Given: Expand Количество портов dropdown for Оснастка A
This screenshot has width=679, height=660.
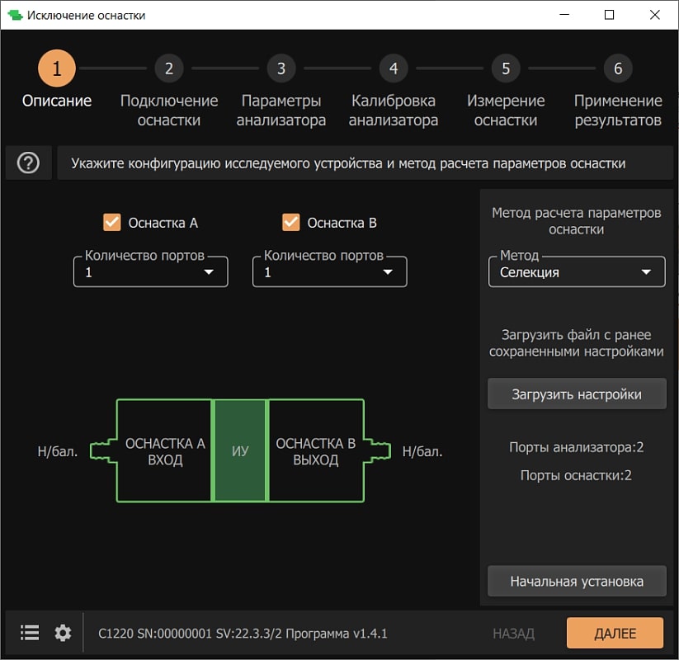Looking at the screenshot, I should [151, 271].
